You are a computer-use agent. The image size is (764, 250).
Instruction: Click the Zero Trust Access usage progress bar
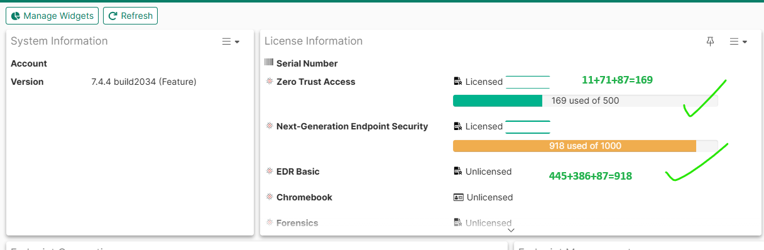[x=585, y=101]
